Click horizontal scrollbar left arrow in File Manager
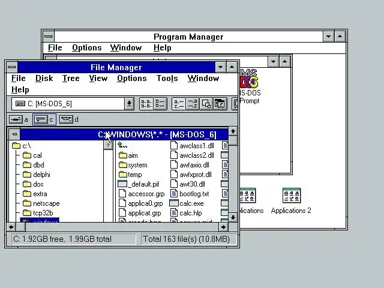The height and width of the screenshot is (288, 384). [11, 227]
